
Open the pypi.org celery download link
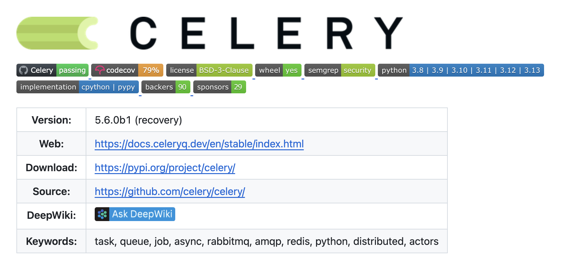165,168
